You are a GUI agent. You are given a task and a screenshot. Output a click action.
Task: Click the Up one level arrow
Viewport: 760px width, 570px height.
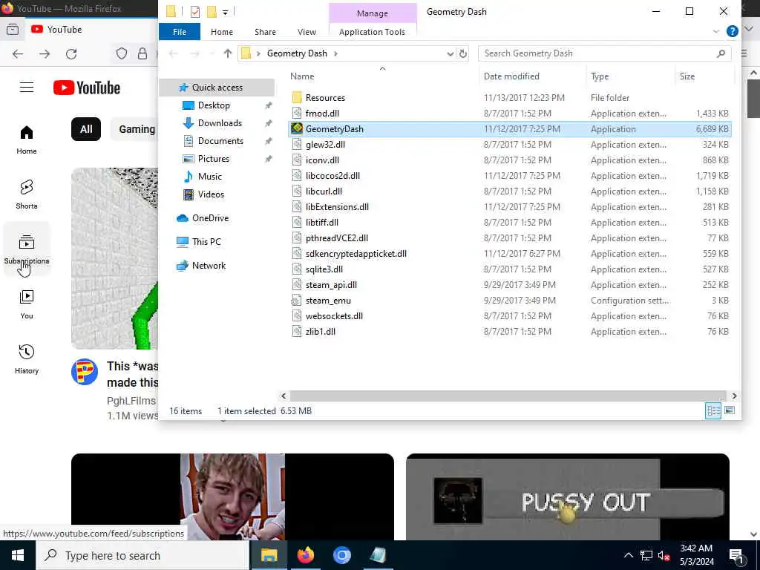point(227,53)
